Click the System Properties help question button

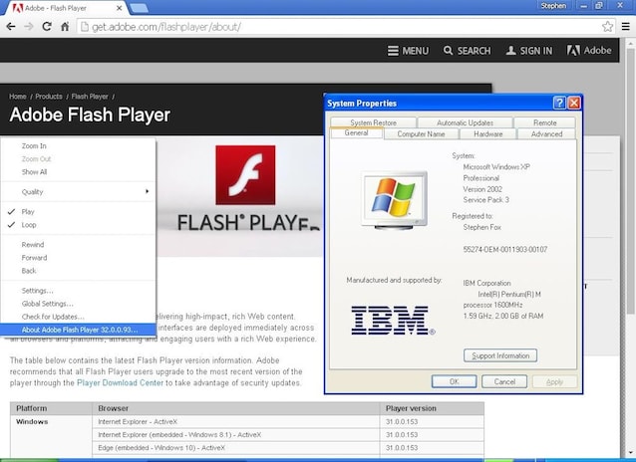pos(559,103)
